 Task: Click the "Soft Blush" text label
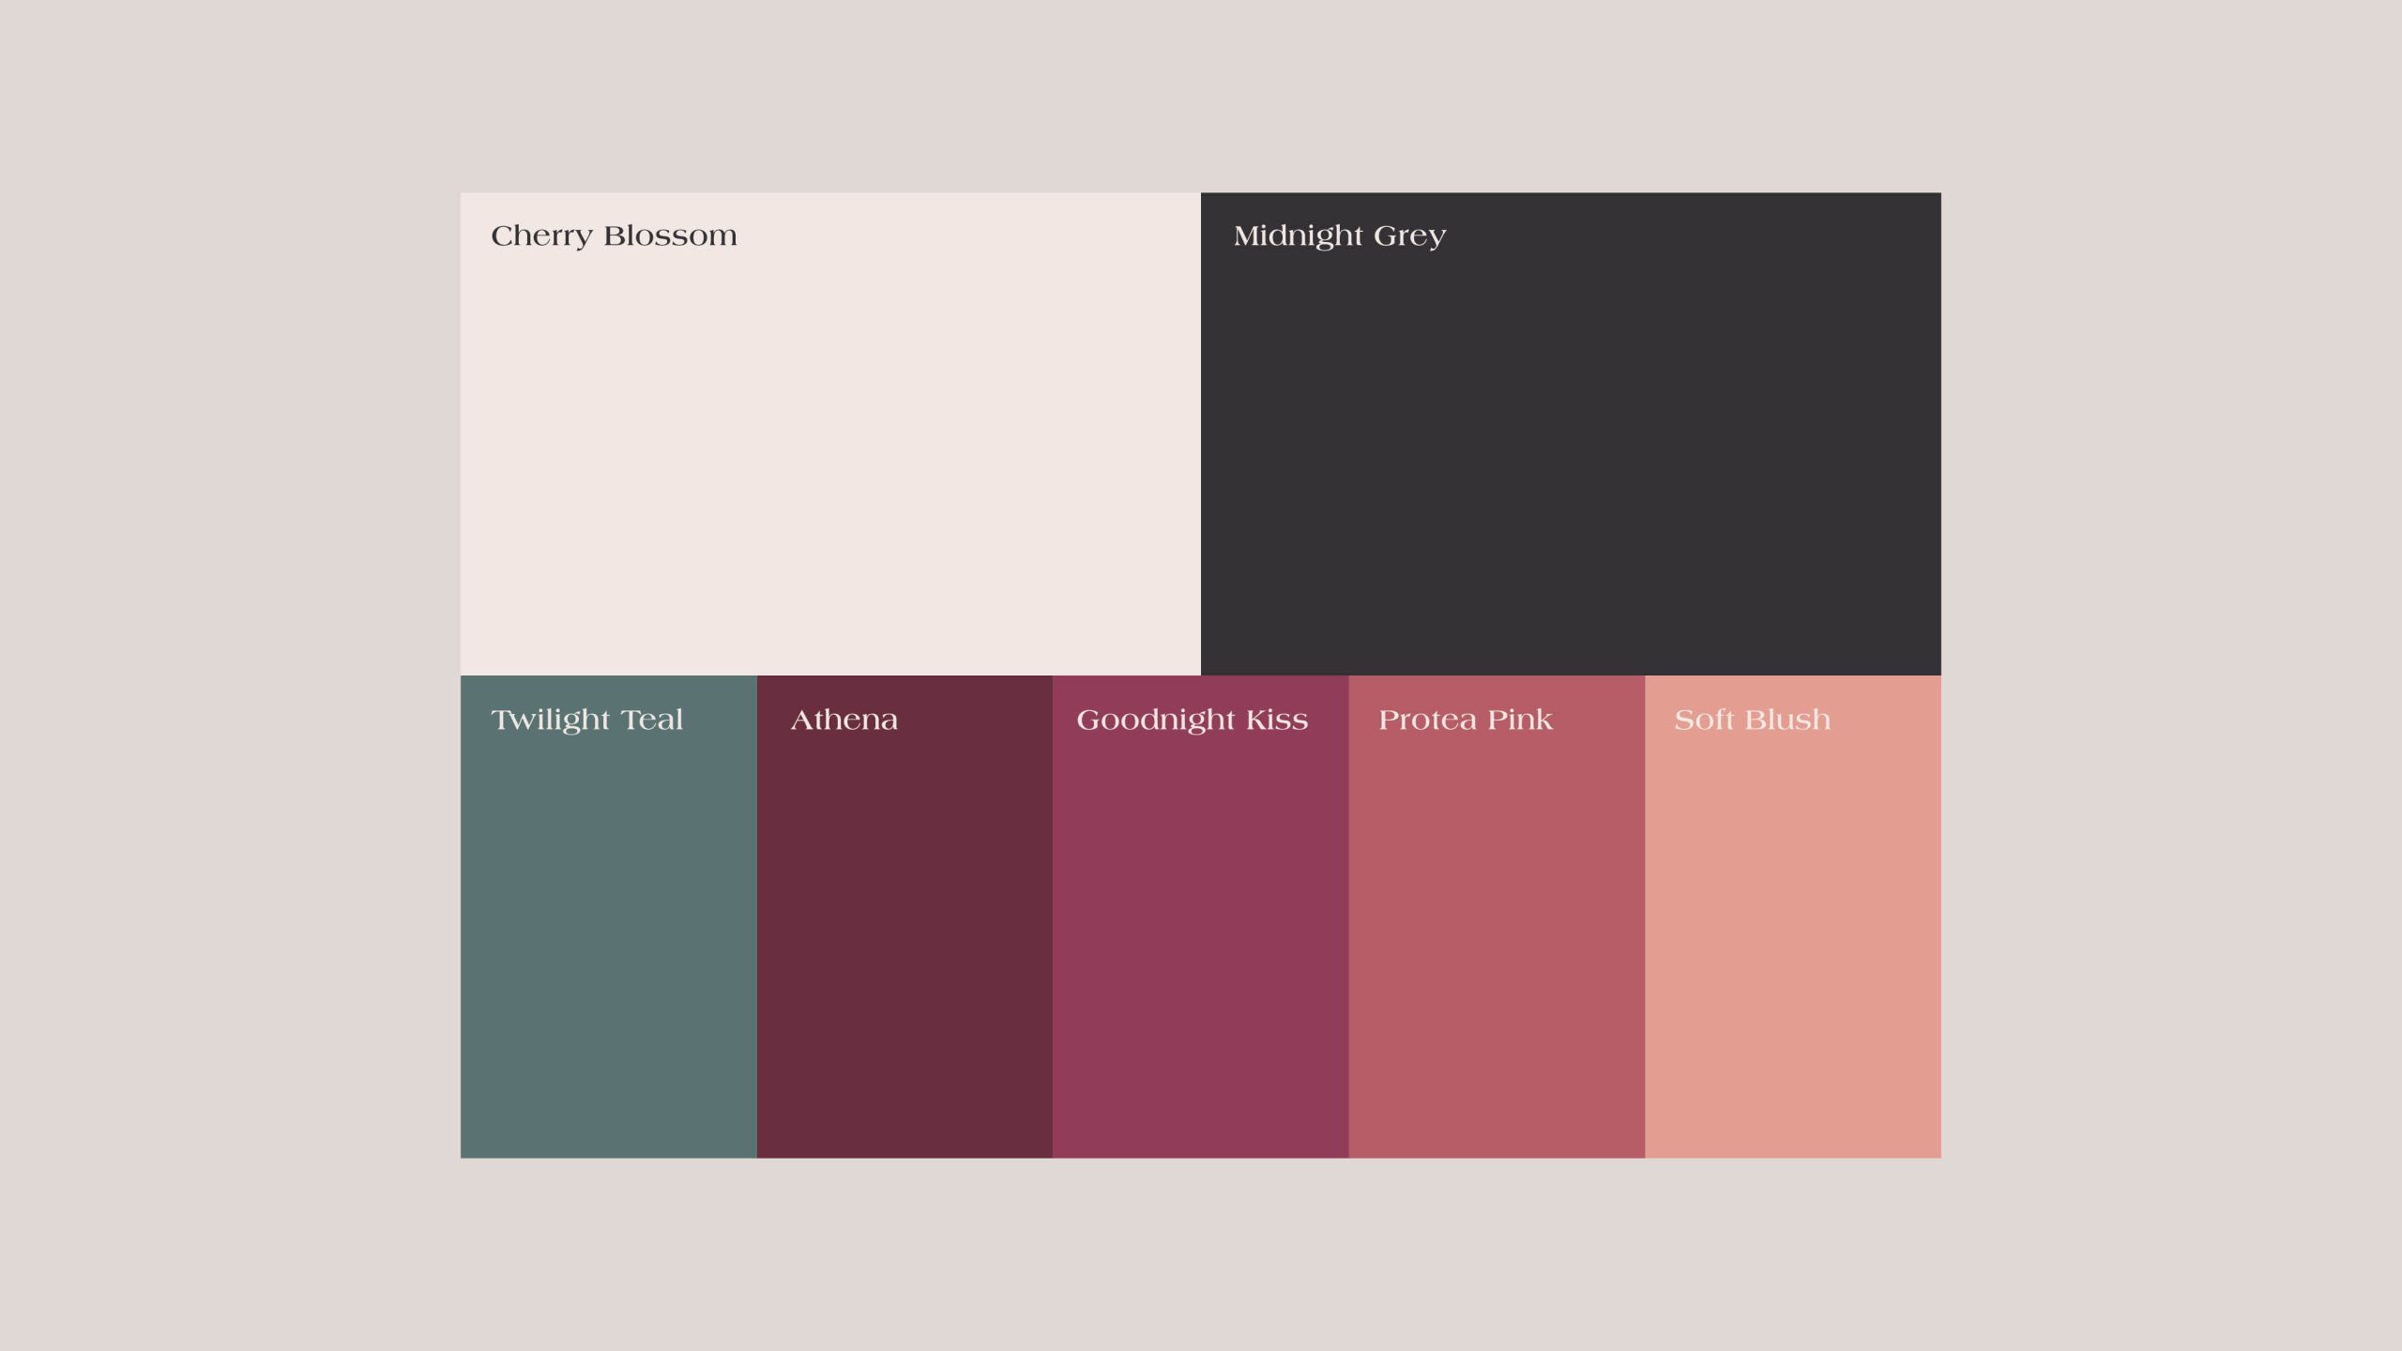tap(1752, 720)
